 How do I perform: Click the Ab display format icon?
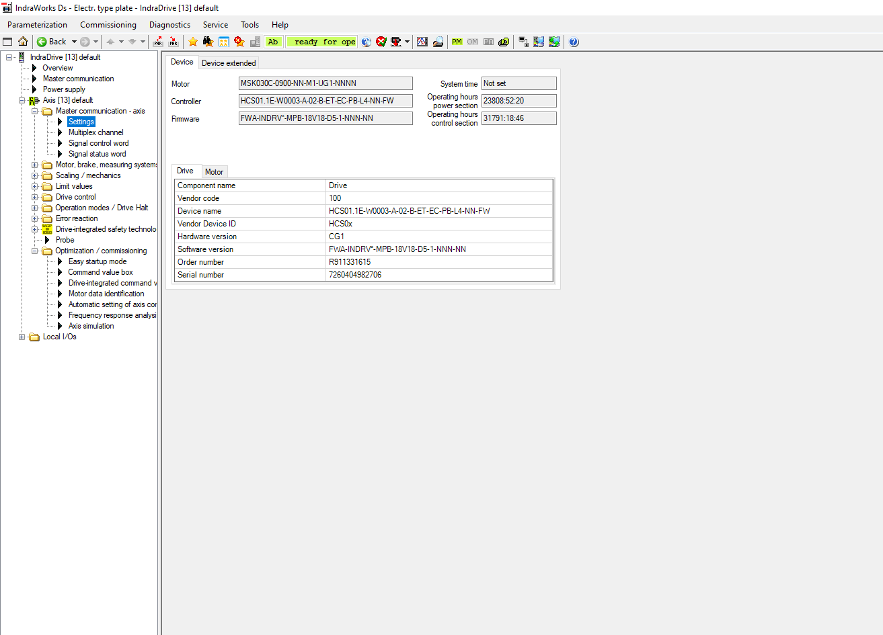[273, 42]
